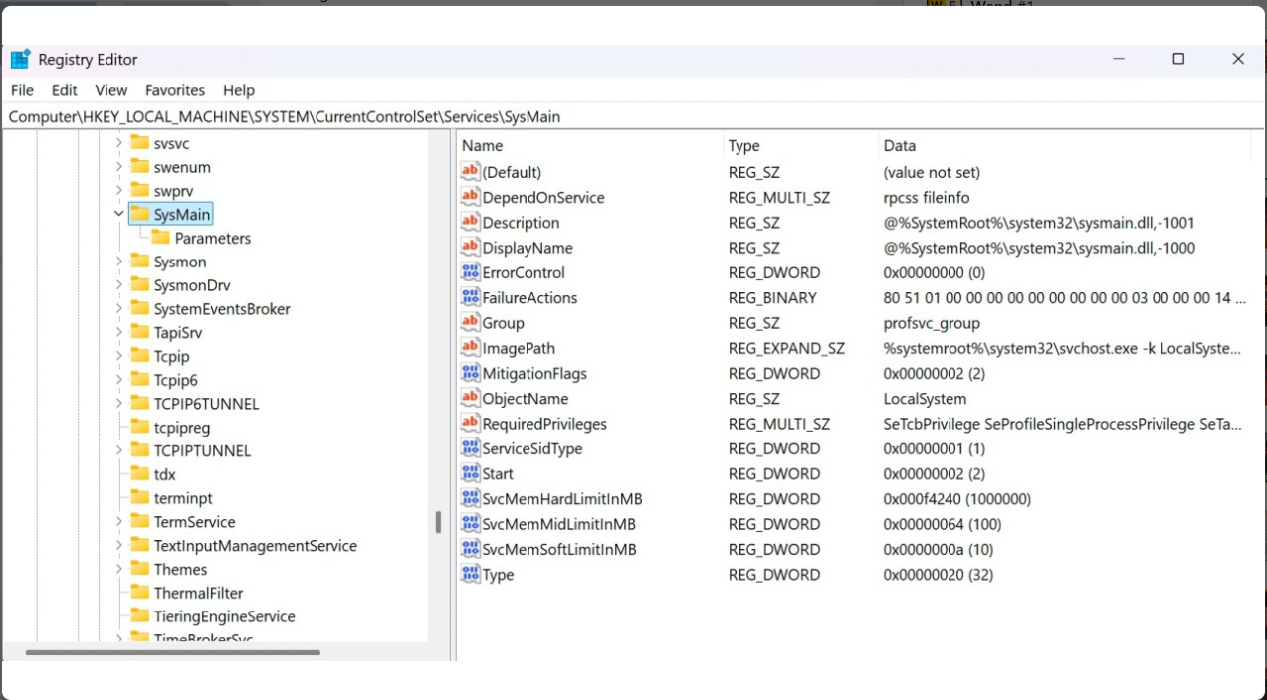This screenshot has height=700, width=1267.
Task: Click the REG_EXPAND_SZ type cell
Action: point(786,348)
